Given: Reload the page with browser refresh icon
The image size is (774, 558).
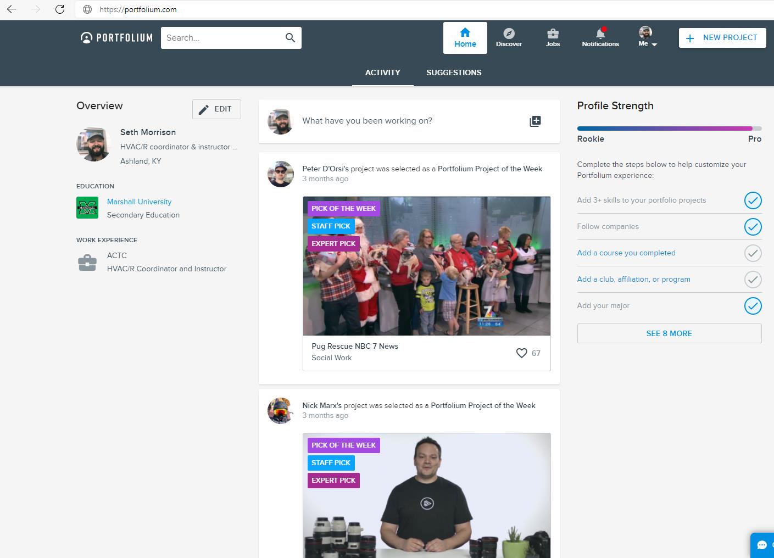Looking at the screenshot, I should click(x=60, y=9).
